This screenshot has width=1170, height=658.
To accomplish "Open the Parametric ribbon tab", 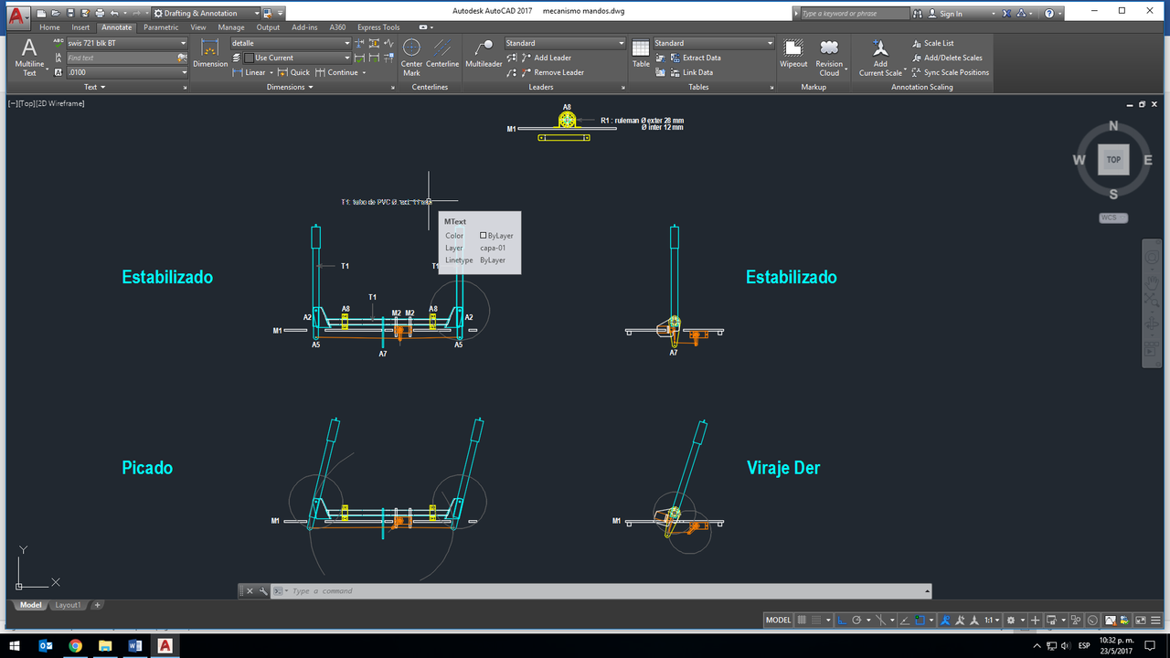I will pyautogui.click(x=161, y=27).
